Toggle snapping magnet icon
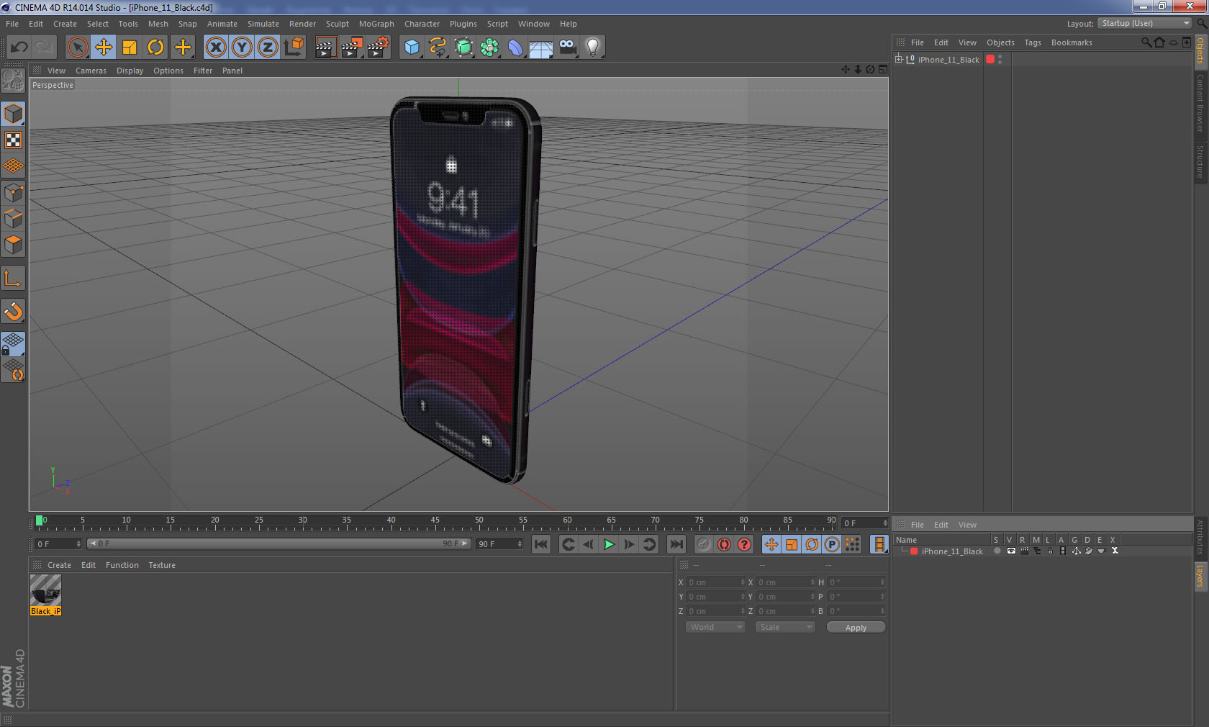This screenshot has height=727, width=1209. (x=13, y=311)
